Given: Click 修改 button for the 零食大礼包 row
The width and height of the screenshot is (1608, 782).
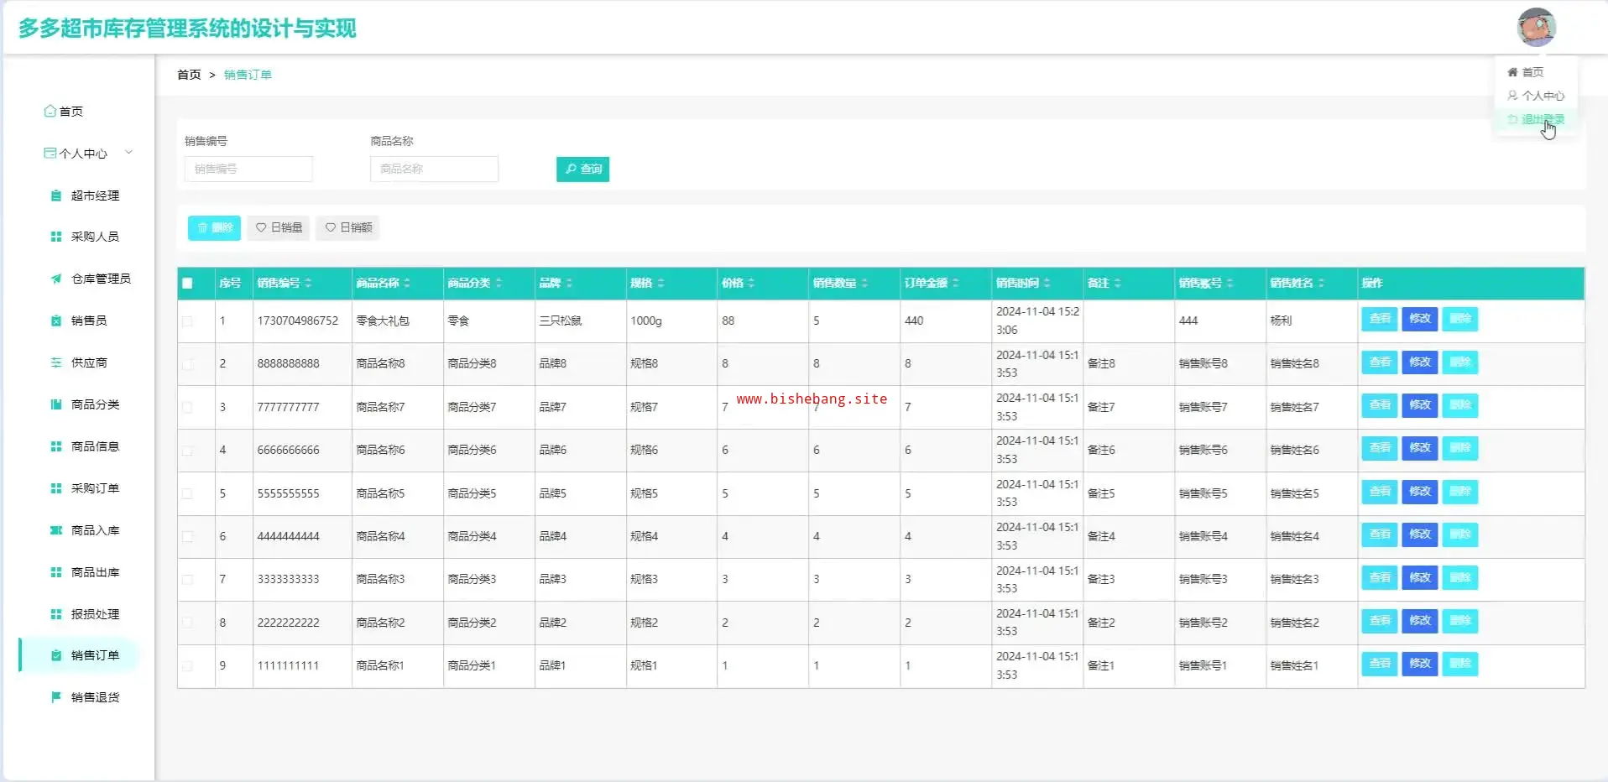Looking at the screenshot, I should (1419, 319).
